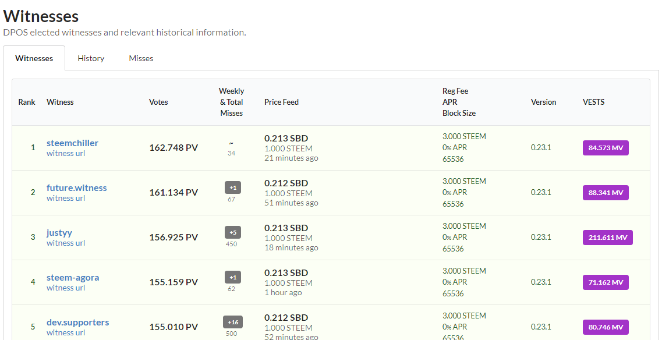Click the Witness column header
This screenshot has height=340, width=662.
click(x=60, y=102)
